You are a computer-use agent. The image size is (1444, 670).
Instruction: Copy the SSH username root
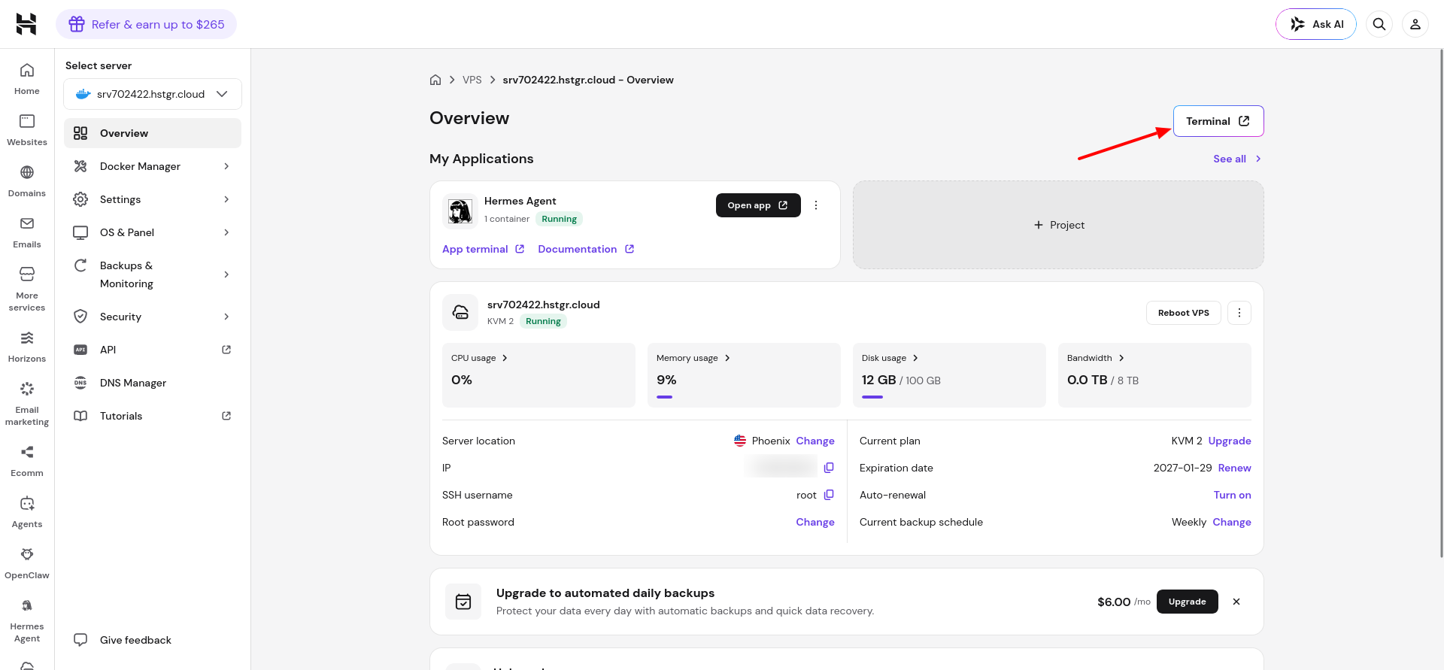coord(829,495)
